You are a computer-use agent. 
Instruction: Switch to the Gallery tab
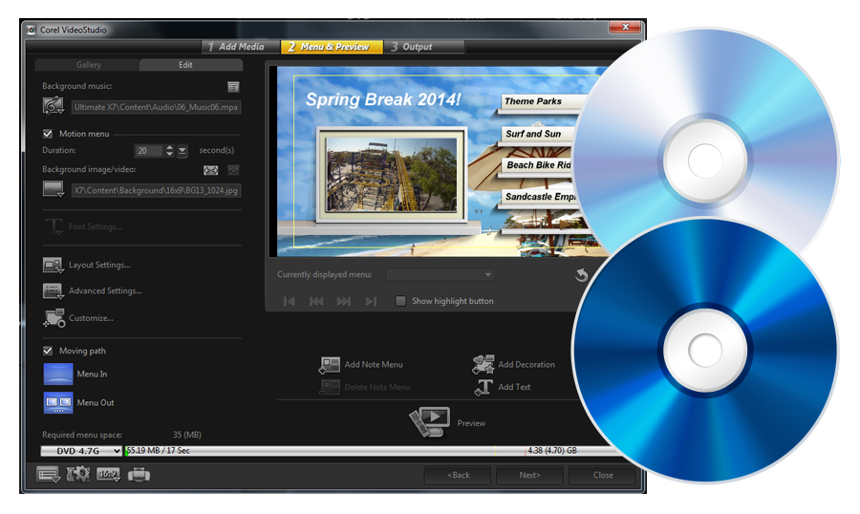click(88, 65)
